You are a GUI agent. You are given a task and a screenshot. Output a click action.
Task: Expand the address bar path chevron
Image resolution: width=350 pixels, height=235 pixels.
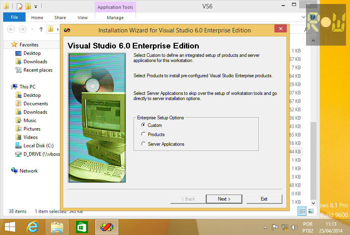[58, 29]
